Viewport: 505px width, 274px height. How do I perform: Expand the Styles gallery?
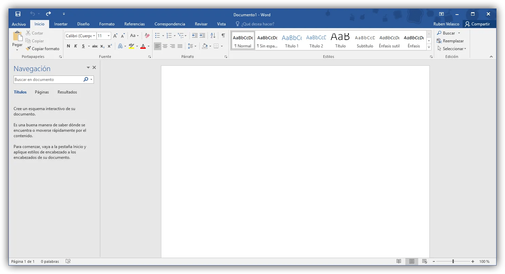(428, 47)
